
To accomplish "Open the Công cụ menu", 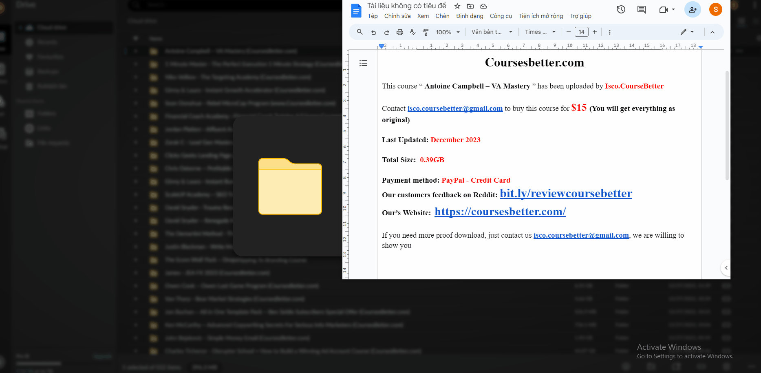I will (501, 16).
